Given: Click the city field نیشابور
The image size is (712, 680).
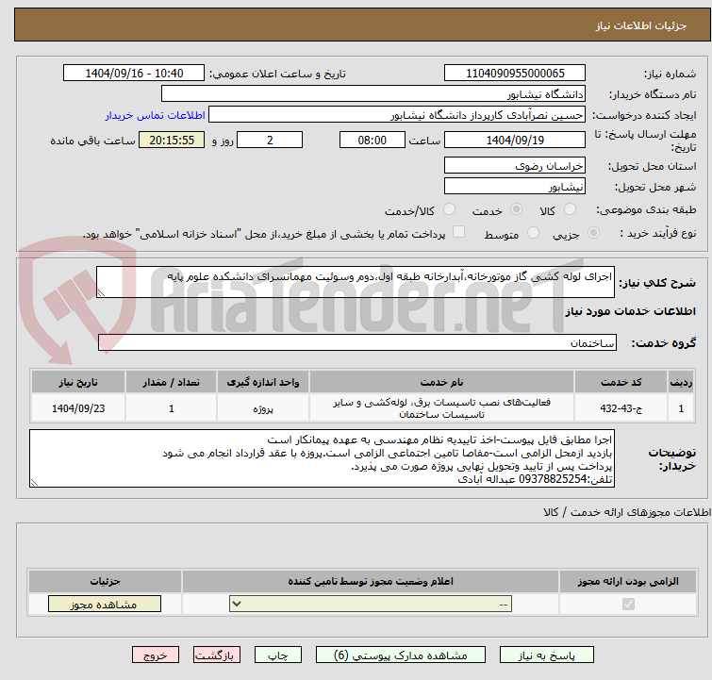Looking at the screenshot, I should (515, 186).
